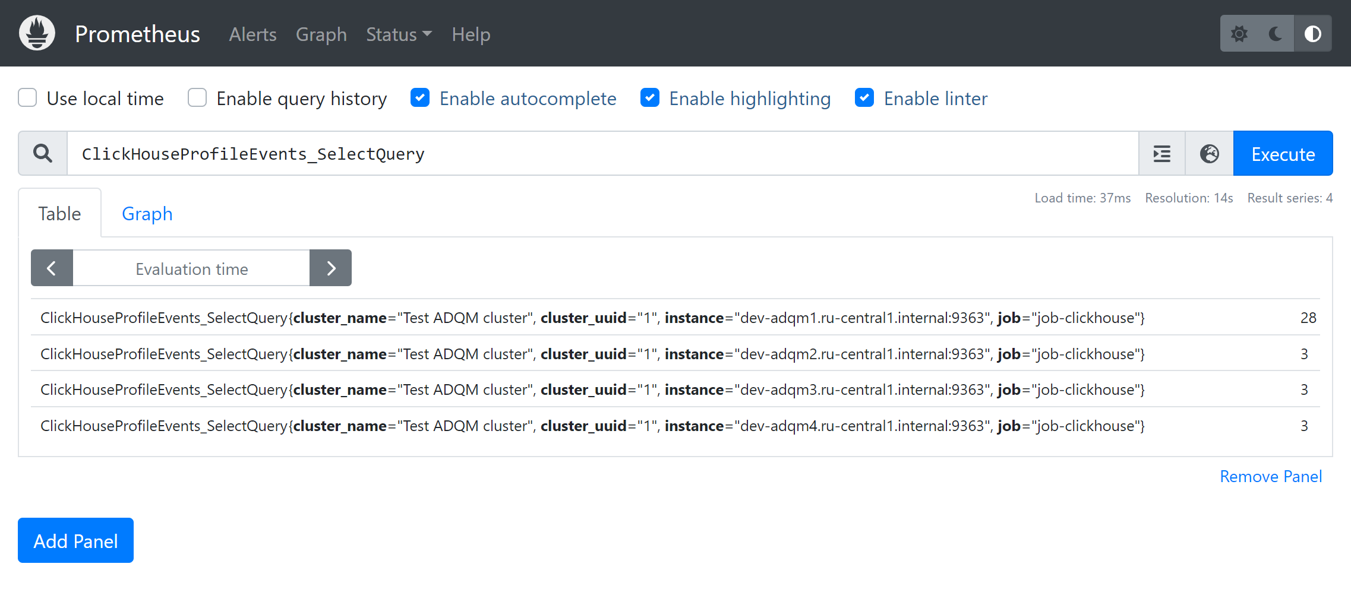The image size is (1351, 605).
Task: Disable linter checkbox
Action: [864, 98]
